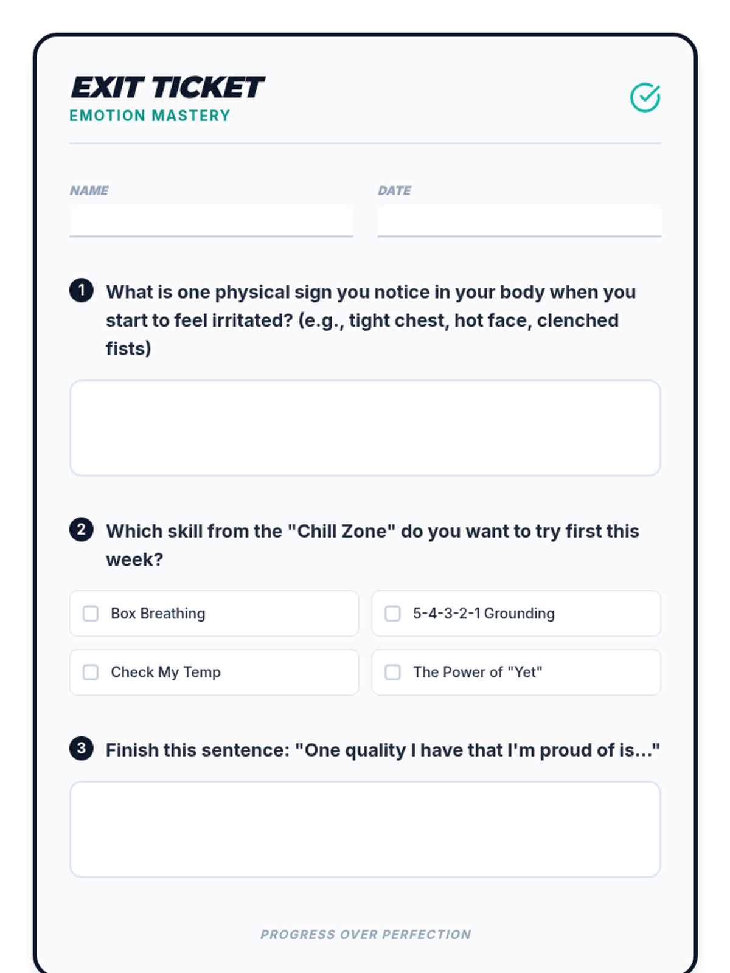Click the PROGRESS OVER PERFECTION footer text

[366, 934]
